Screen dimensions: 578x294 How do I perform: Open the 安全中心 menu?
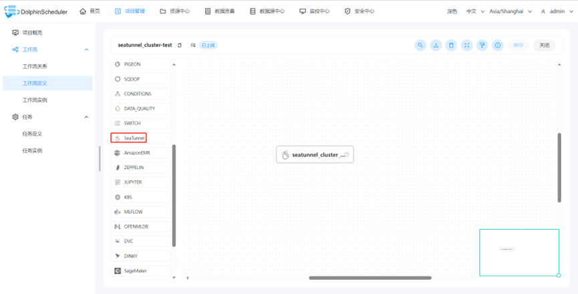(x=359, y=11)
